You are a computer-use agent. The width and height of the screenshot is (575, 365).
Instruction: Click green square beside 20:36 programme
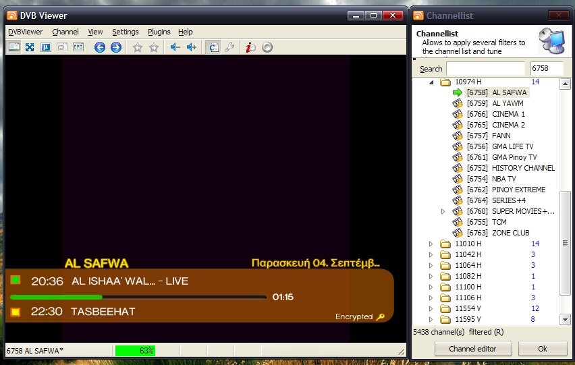click(x=16, y=281)
